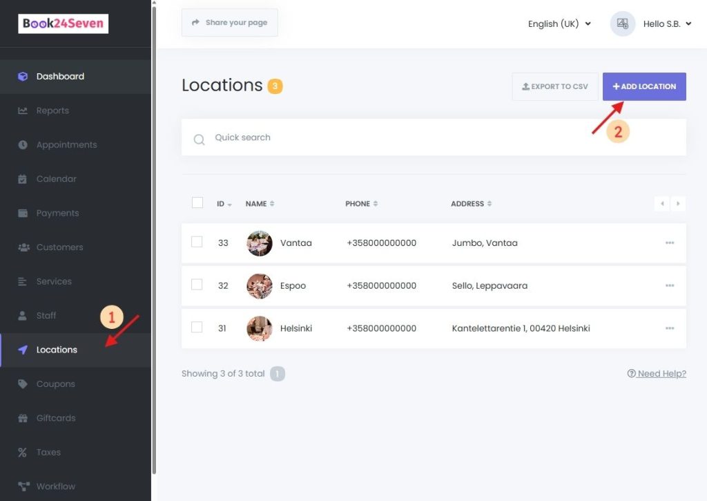Click the Appointments clock icon
The width and height of the screenshot is (707, 501).
pyautogui.click(x=23, y=145)
